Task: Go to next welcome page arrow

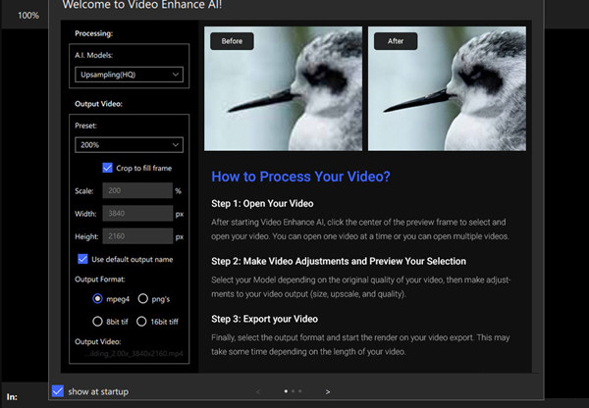Action: tap(328, 391)
